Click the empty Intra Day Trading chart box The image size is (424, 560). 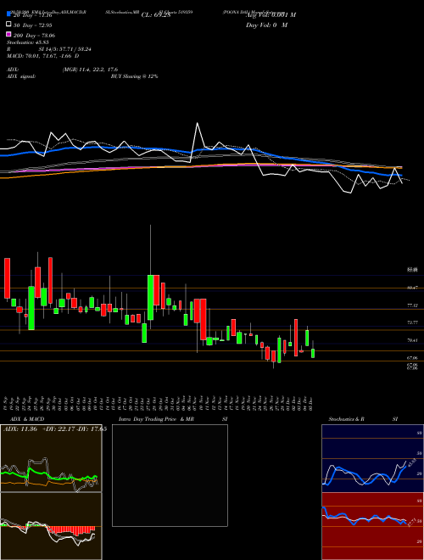coord(170,475)
